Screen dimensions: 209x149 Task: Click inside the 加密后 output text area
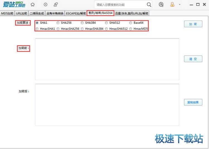click(x=107, y=105)
